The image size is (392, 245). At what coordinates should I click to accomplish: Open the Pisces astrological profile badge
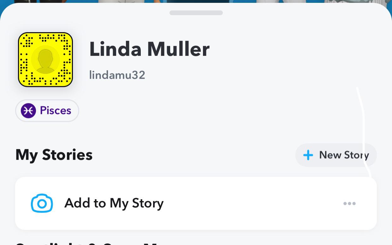point(47,111)
